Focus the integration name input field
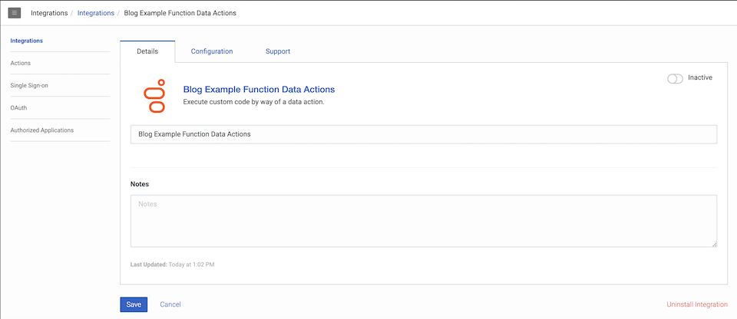 point(424,134)
